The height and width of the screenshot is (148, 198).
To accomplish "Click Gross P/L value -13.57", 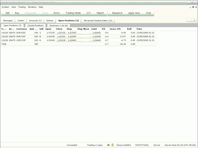I will (x=123, y=37).
